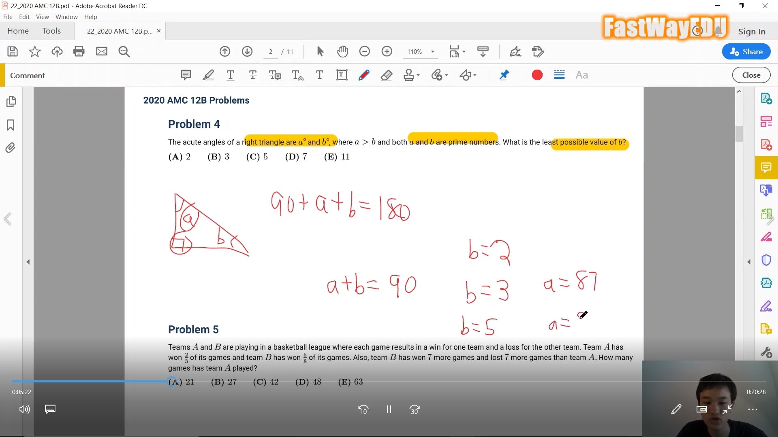Open the red color picker swatch
This screenshot has width=778, height=437.
pos(537,75)
